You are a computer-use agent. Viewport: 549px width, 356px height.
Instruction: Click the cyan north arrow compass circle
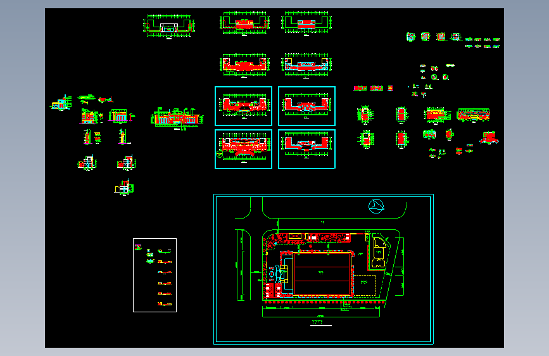coord(376,206)
